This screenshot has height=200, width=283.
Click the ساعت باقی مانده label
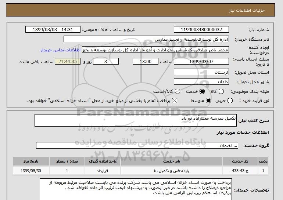36,62
